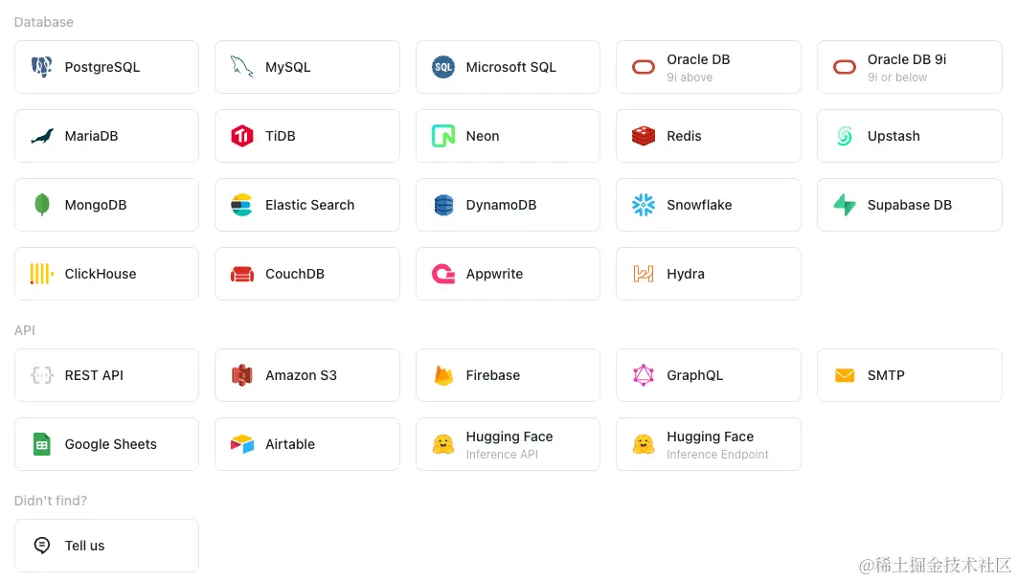The width and height of the screenshot is (1018, 581).
Task: Click the REST API braces icon
Action: coord(41,375)
